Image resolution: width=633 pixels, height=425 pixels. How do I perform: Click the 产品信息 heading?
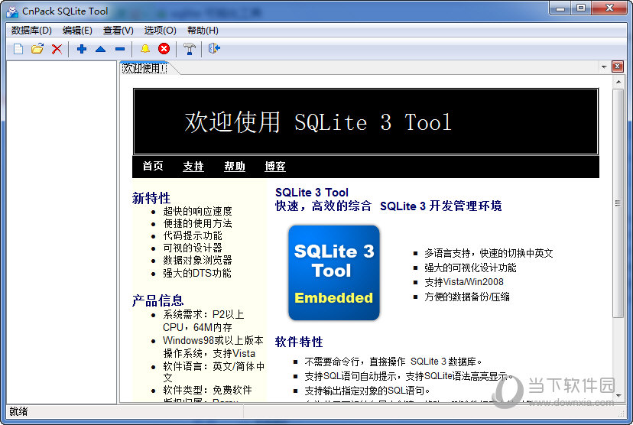tap(157, 300)
